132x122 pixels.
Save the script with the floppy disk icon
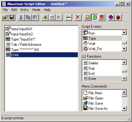pyautogui.click(x=12, y=17)
